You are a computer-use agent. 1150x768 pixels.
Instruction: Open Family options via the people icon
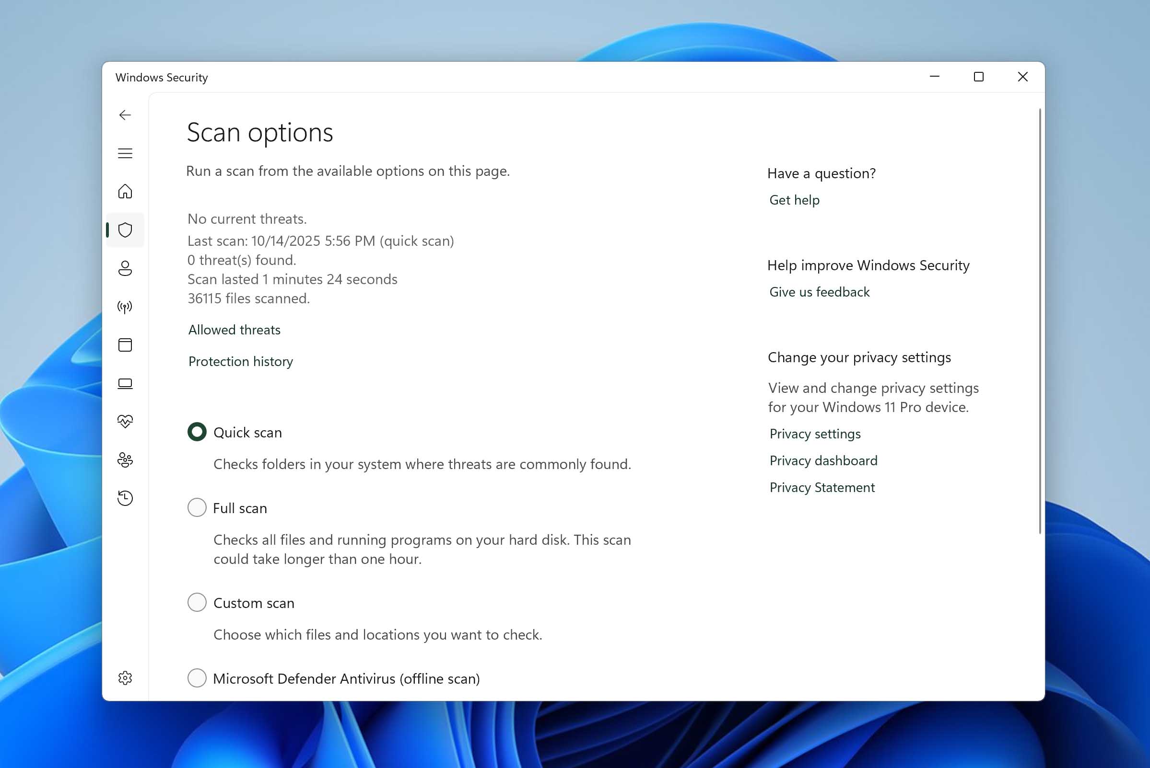coord(126,459)
